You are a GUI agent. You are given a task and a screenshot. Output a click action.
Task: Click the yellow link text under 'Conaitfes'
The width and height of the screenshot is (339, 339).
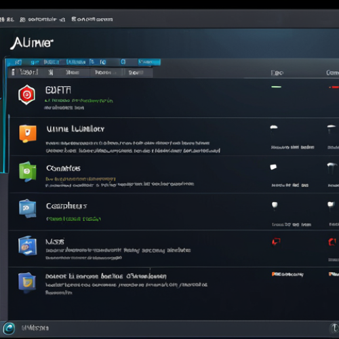tap(81, 179)
